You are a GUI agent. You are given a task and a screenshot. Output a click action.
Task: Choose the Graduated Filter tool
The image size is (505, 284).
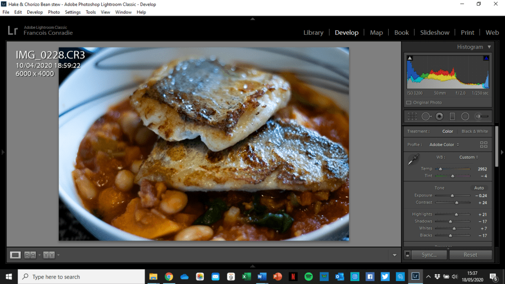tap(452, 116)
